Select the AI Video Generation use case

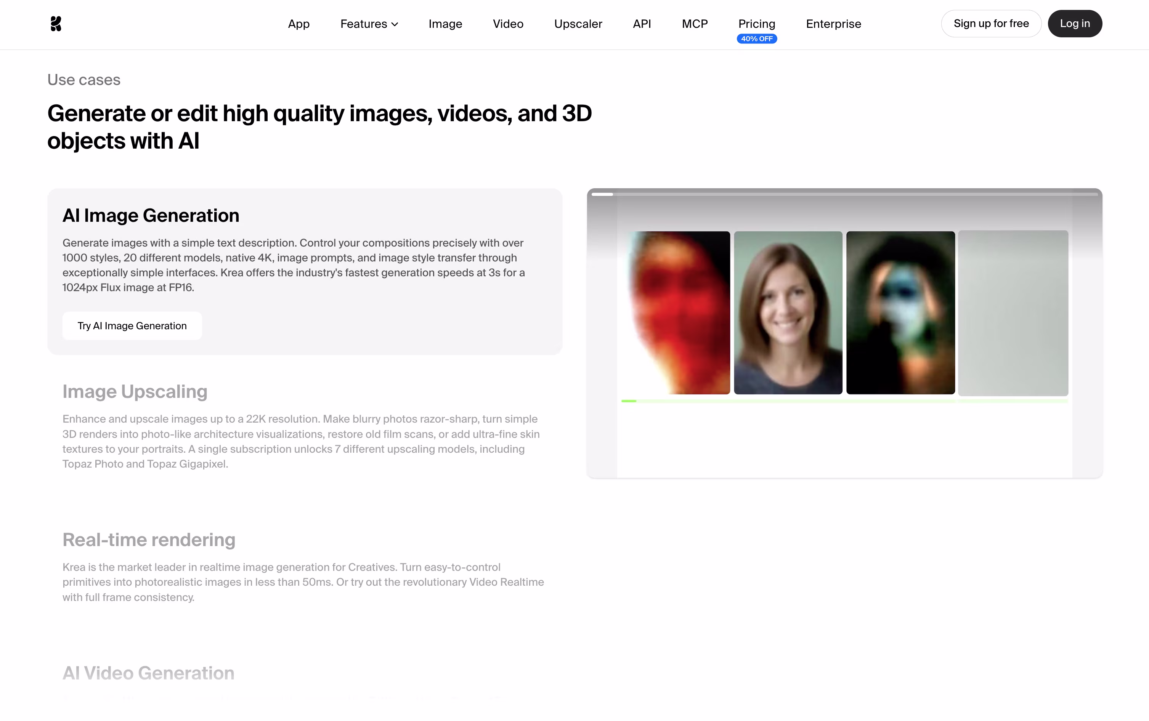pyautogui.click(x=148, y=673)
